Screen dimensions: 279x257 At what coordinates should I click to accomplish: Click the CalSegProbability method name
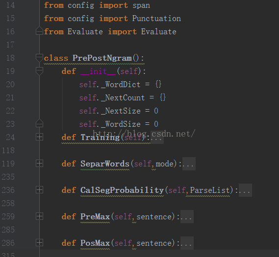(122, 190)
